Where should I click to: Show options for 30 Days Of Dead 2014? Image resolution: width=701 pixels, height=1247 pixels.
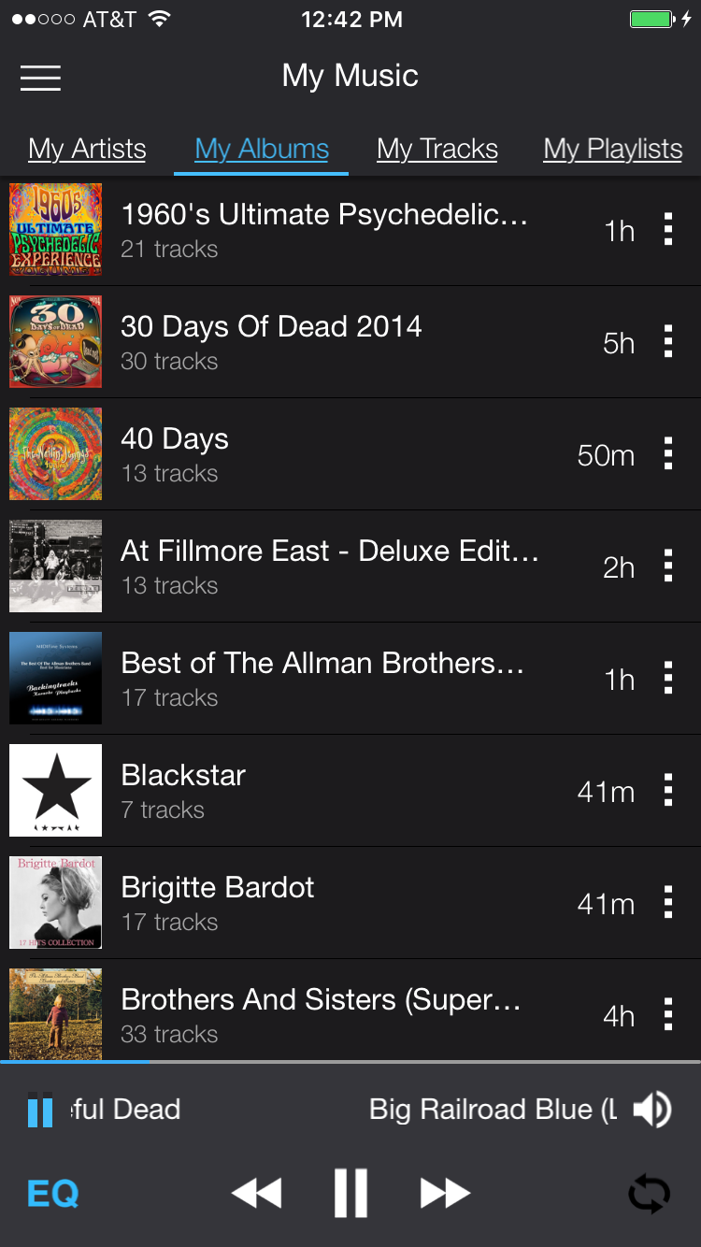(x=667, y=342)
